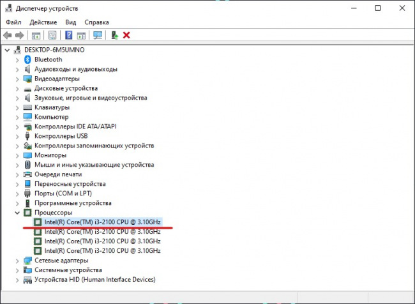Image resolution: width=415 pixels, height=304 pixels.
Task: Select the Контроллеры запоминающих устройств label
Action: pyautogui.click(x=94, y=146)
